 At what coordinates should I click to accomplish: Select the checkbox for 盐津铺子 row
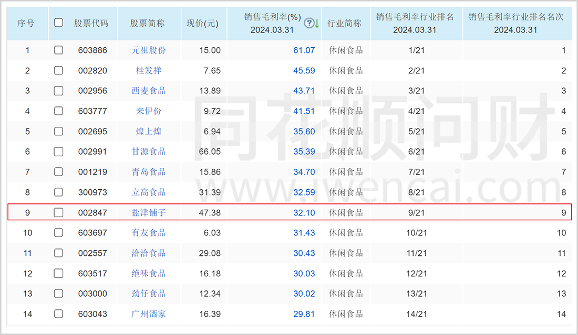[x=58, y=212]
